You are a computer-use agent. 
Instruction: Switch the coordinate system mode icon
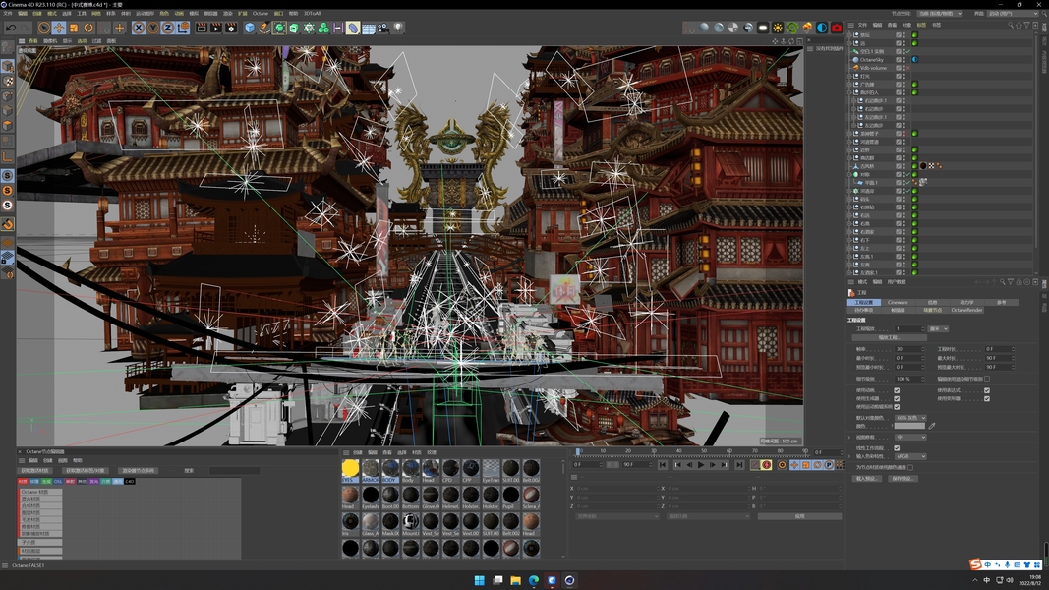coord(183,28)
